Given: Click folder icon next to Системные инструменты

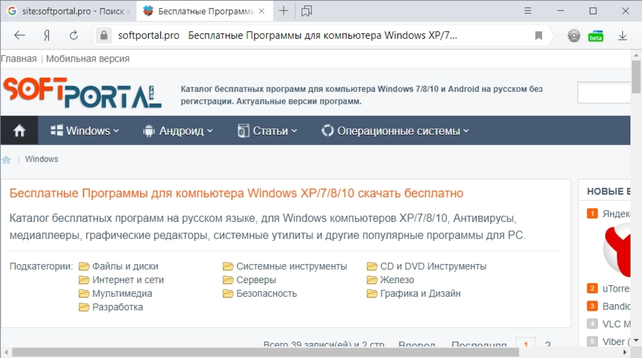Looking at the screenshot, I should (228, 266).
